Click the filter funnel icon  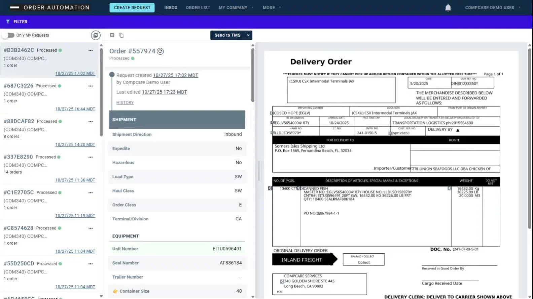pos(8,22)
